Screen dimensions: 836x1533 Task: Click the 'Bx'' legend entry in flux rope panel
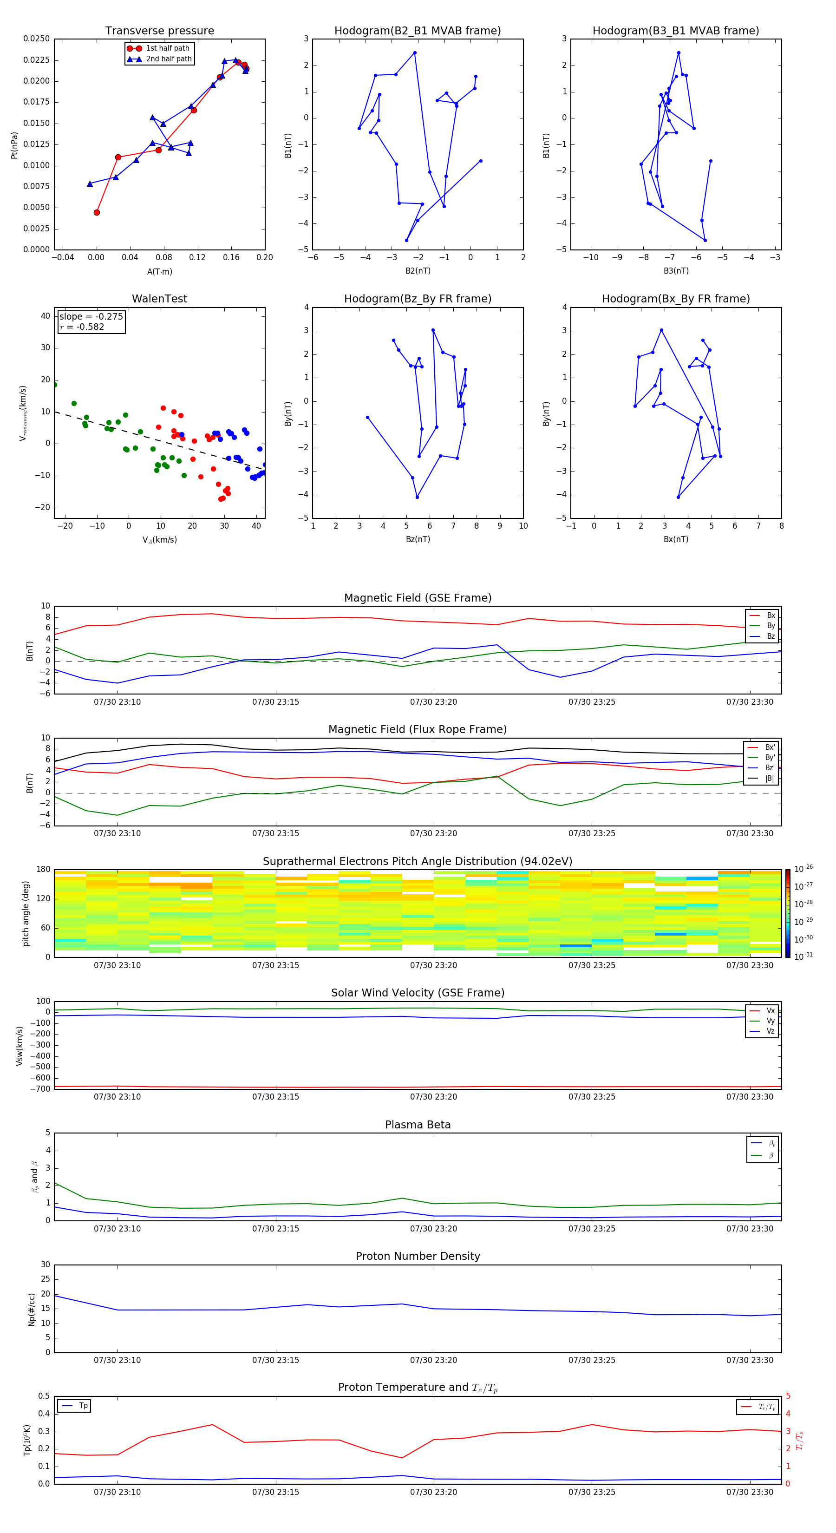coord(762,747)
